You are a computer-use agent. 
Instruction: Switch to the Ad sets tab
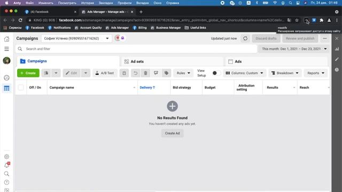172,62
